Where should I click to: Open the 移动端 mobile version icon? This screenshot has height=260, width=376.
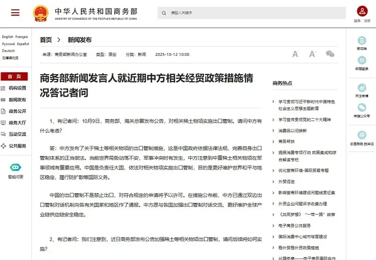pos(361,40)
